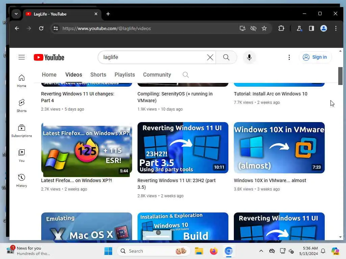
Task: Toggle the browser side panel
Action: [311, 28]
